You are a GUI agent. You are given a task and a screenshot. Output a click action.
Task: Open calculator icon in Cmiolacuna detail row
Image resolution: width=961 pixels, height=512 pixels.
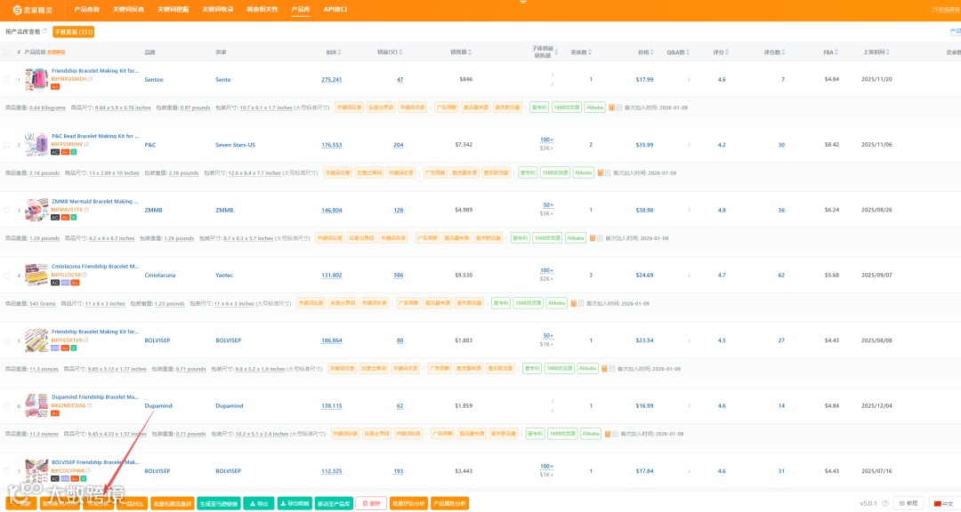click(x=574, y=304)
